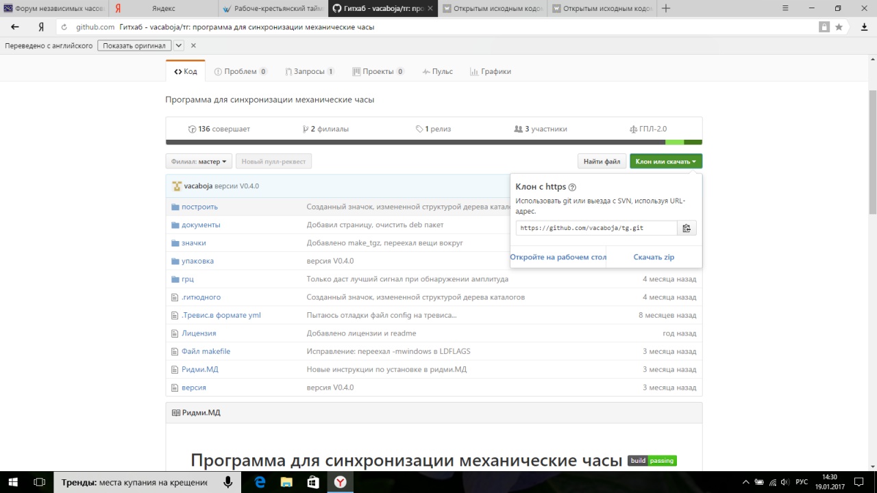Click the Показать оригинал button

pyautogui.click(x=134, y=46)
